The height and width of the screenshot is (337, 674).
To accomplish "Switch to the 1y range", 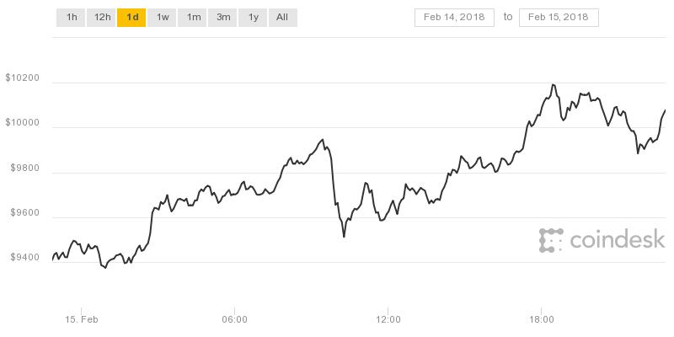I will coord(253,18).
